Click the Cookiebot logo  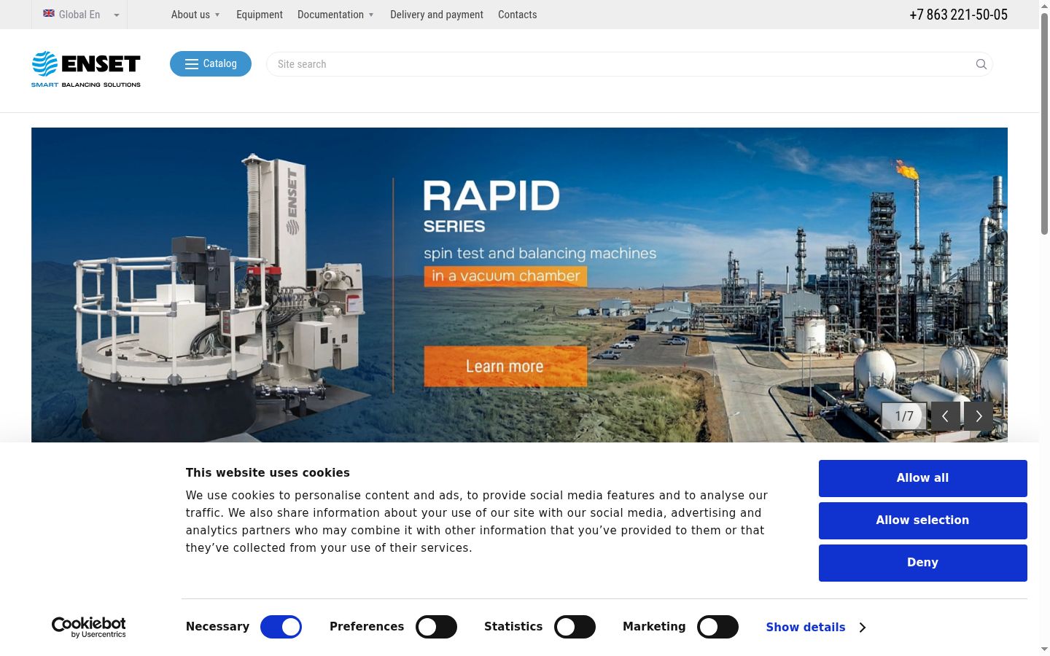tap(88, 627)
